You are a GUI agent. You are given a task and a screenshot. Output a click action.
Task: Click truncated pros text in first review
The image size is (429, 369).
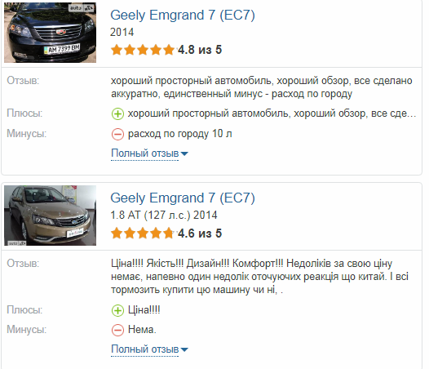click(x=272, y=113)
